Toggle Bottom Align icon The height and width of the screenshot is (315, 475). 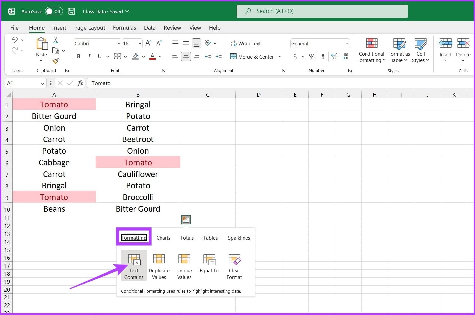tap(196, 43)
